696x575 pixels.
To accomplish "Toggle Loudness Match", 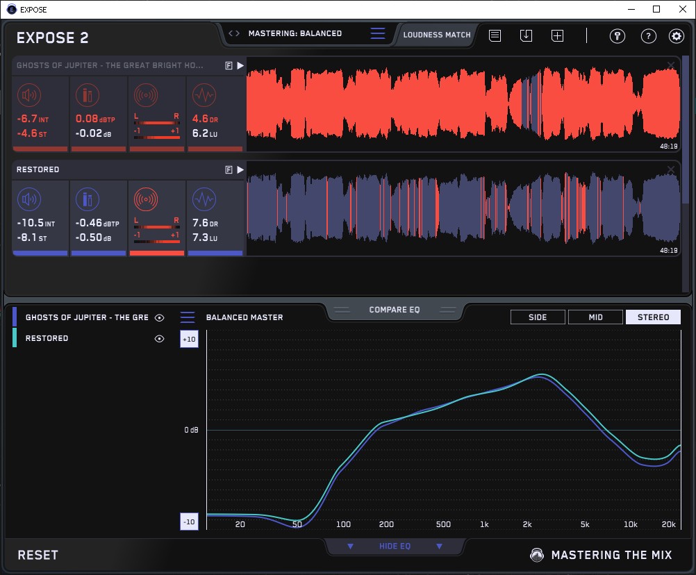I will pyautogui.click(x=437, y=34).
